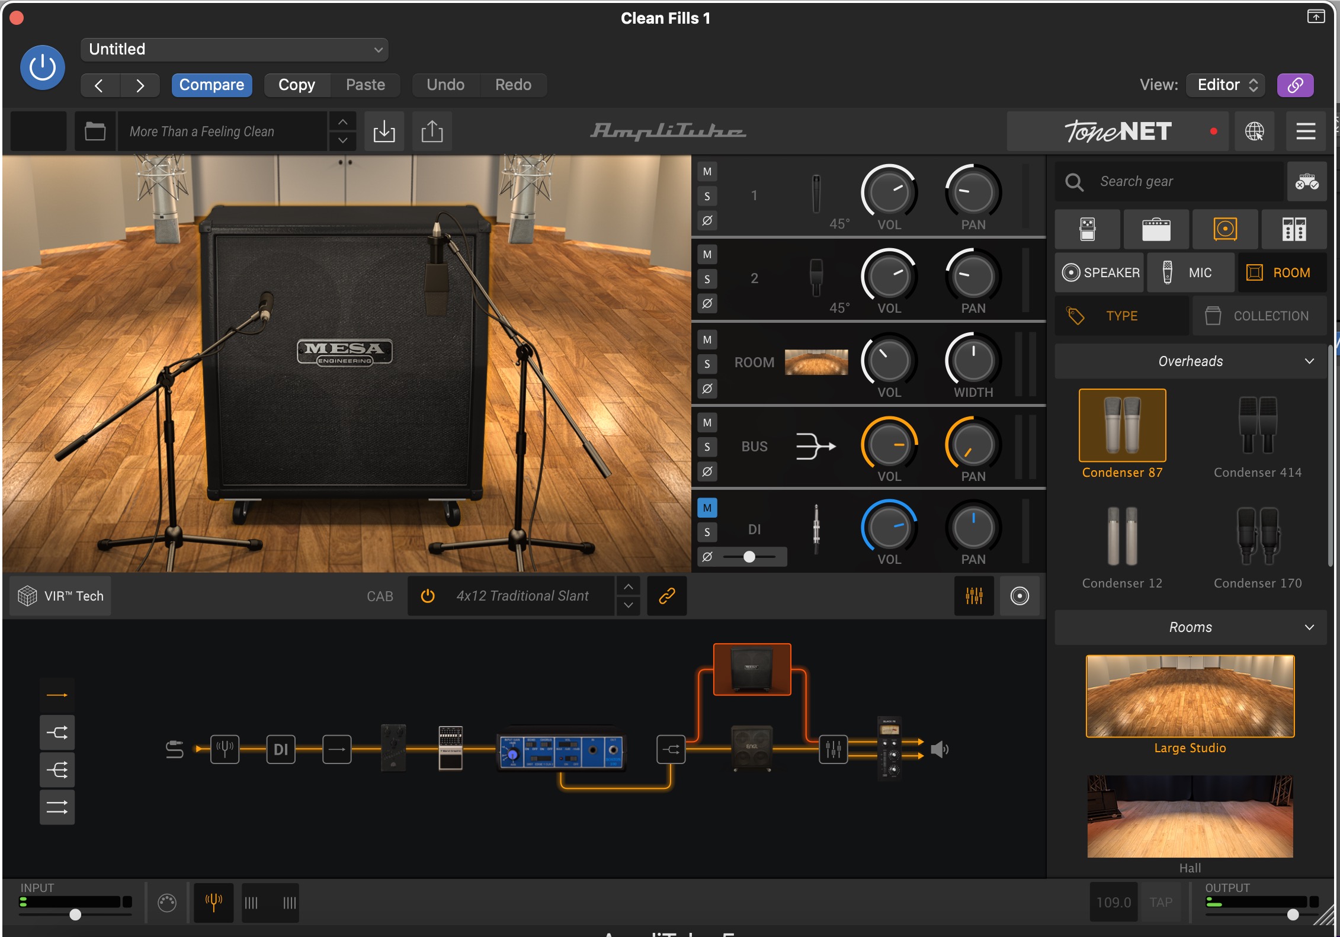
Task: Click the Paste button
Action: click(366, 85)
